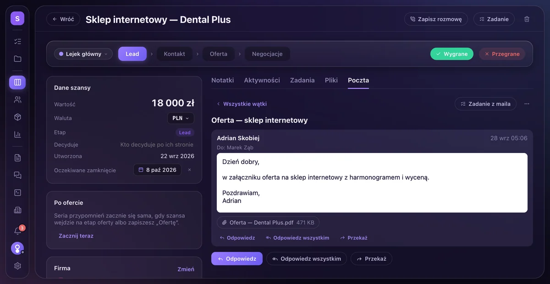Open the 8 paź 2026 date picker
This screenshot has height=284, width=550.
click(157, 170)
